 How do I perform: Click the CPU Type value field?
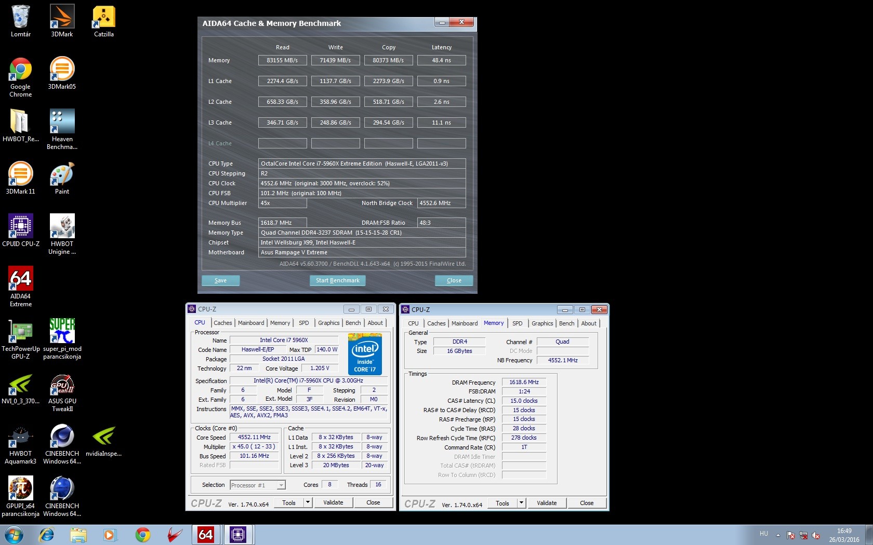pyautogui.click(x=362, y=163)
